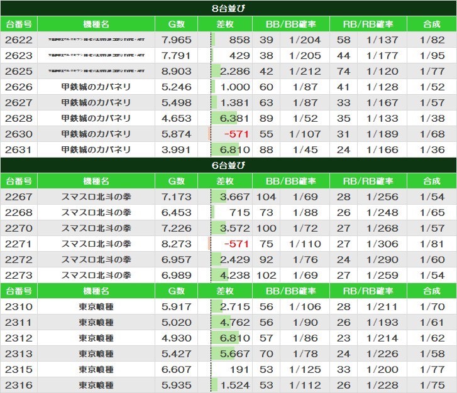Select 東京喰種 name in row 2316
Screen dimensions: 457x393
pos(96,385)
